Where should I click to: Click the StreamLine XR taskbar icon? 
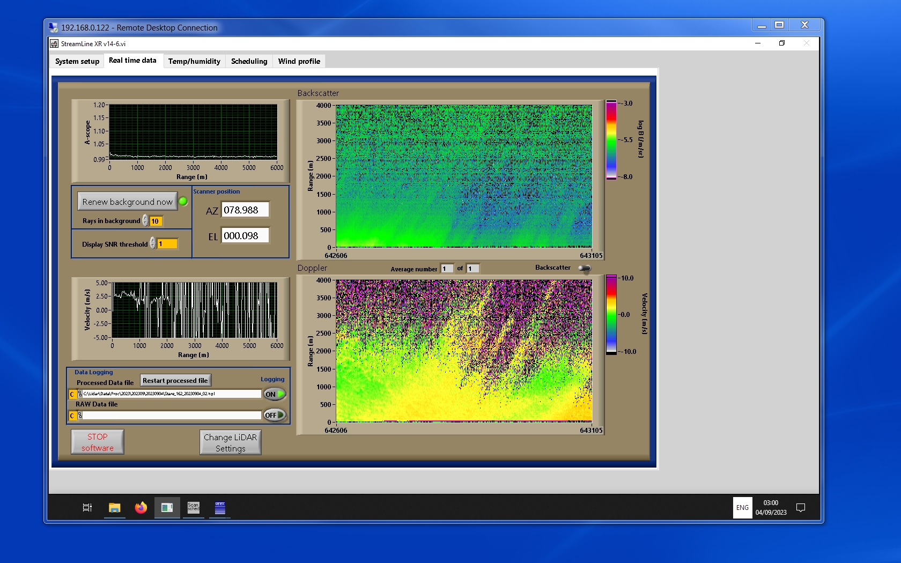pos(167,507)
